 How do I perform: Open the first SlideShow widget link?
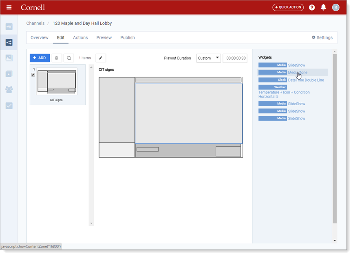click(296, 65)
